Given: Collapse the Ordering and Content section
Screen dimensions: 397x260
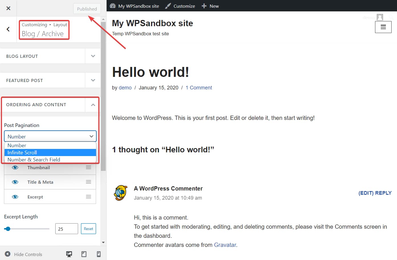Looking at the screenshot, I should pos(92,105).
